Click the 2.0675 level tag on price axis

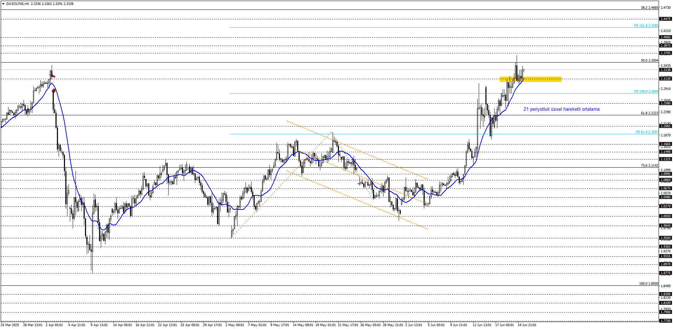666,188
